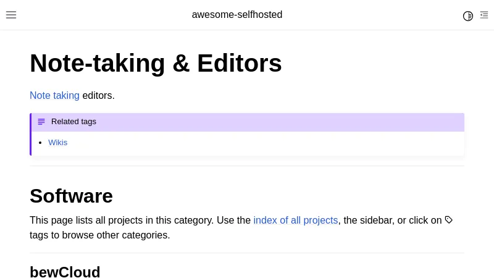Image resolution: width=494 pixels, height=278 pixels.
Task: Go to the awesome-selfhosted site title
Action: pos(237,15)
